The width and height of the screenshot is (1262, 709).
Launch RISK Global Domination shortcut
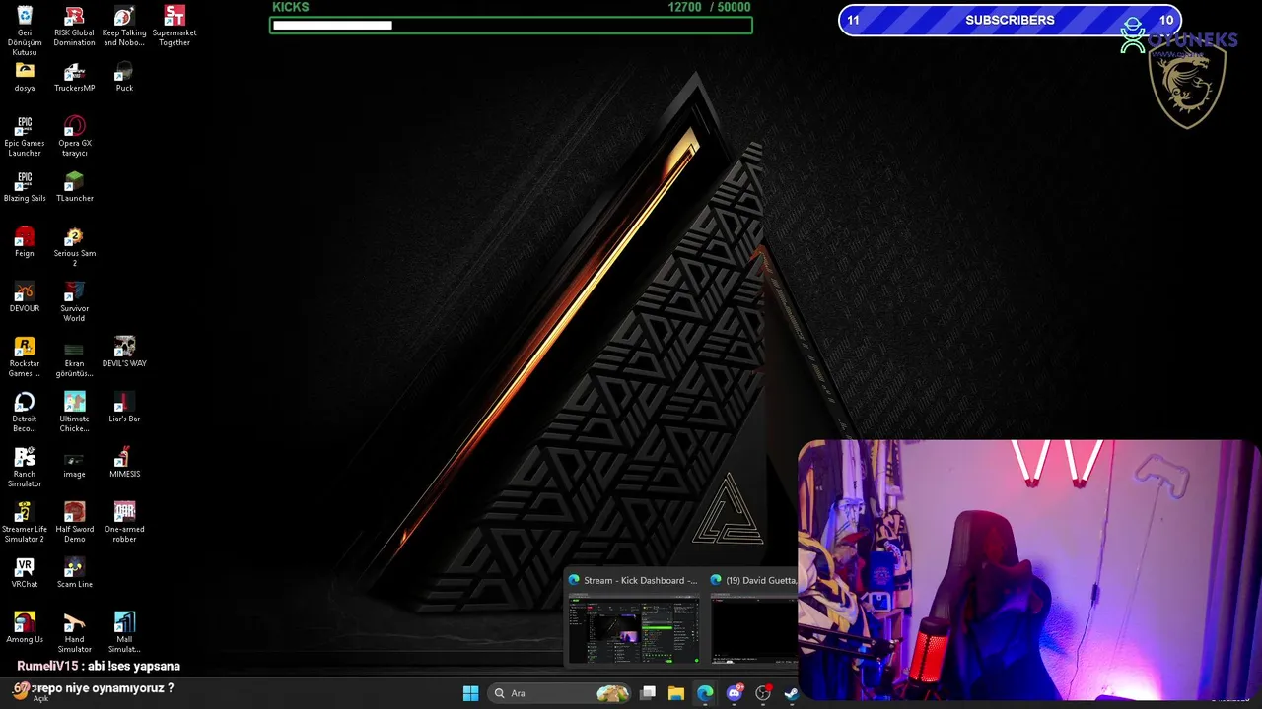click(74, 27)
